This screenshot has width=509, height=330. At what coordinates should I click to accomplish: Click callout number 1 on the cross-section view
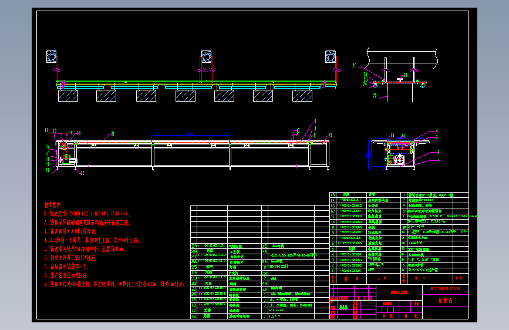coord(439,160)
